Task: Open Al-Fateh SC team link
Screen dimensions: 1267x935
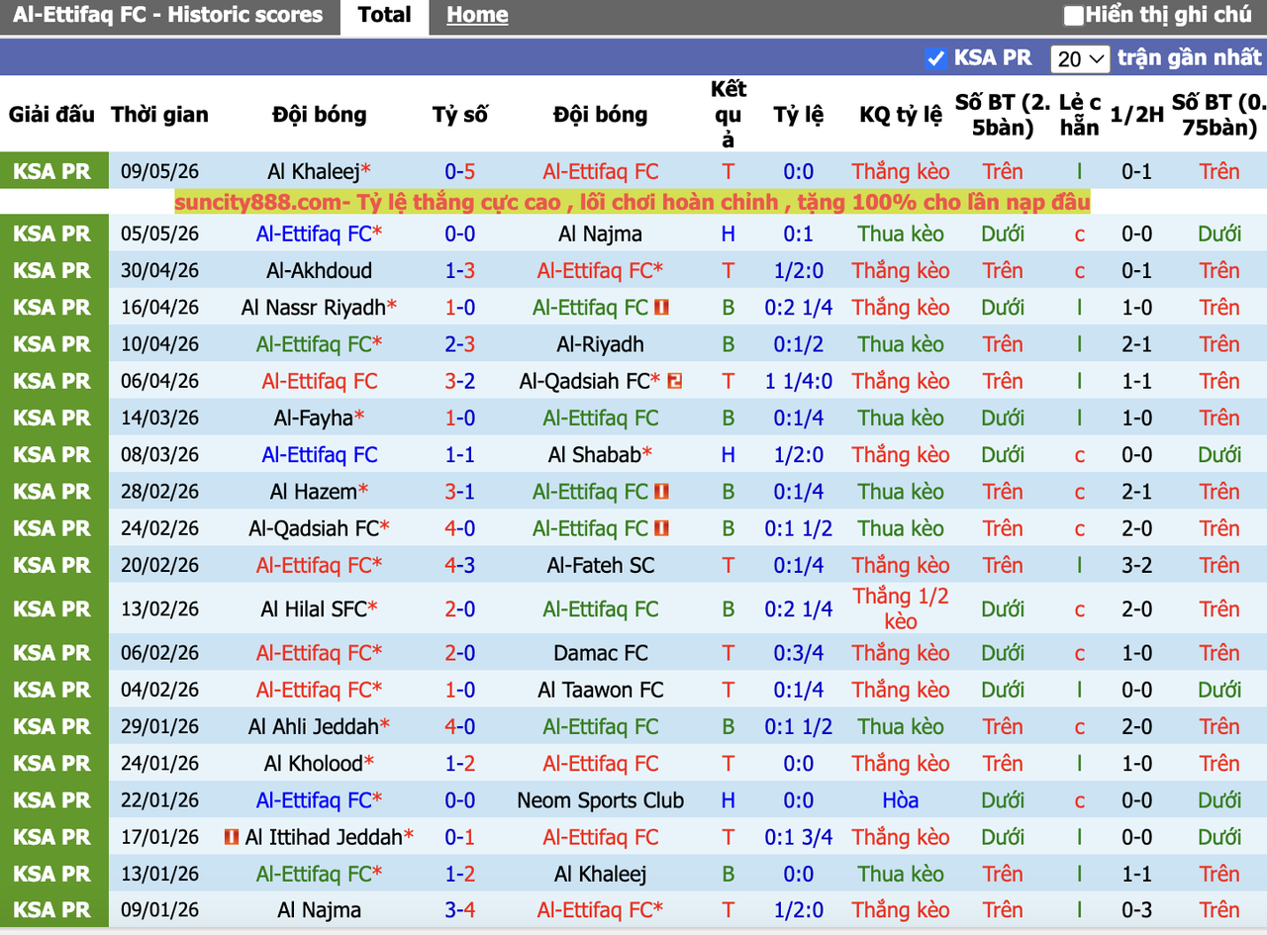Action: (600, 565)
